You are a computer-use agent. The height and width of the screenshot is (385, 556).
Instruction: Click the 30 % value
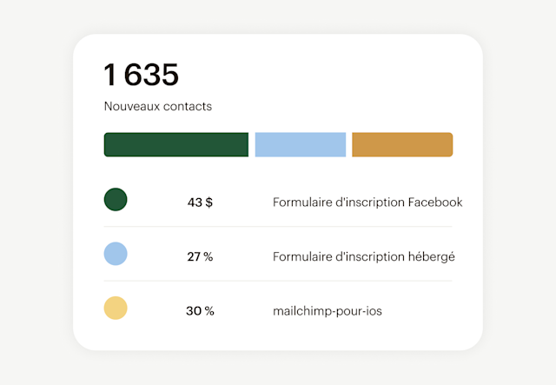click(x=200, y=310)
